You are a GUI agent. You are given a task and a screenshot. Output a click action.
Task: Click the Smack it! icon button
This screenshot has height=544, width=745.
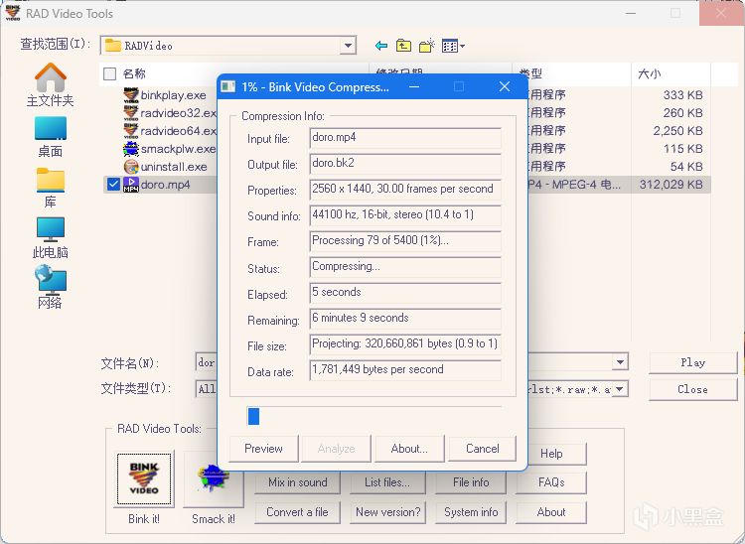[214, 478]
